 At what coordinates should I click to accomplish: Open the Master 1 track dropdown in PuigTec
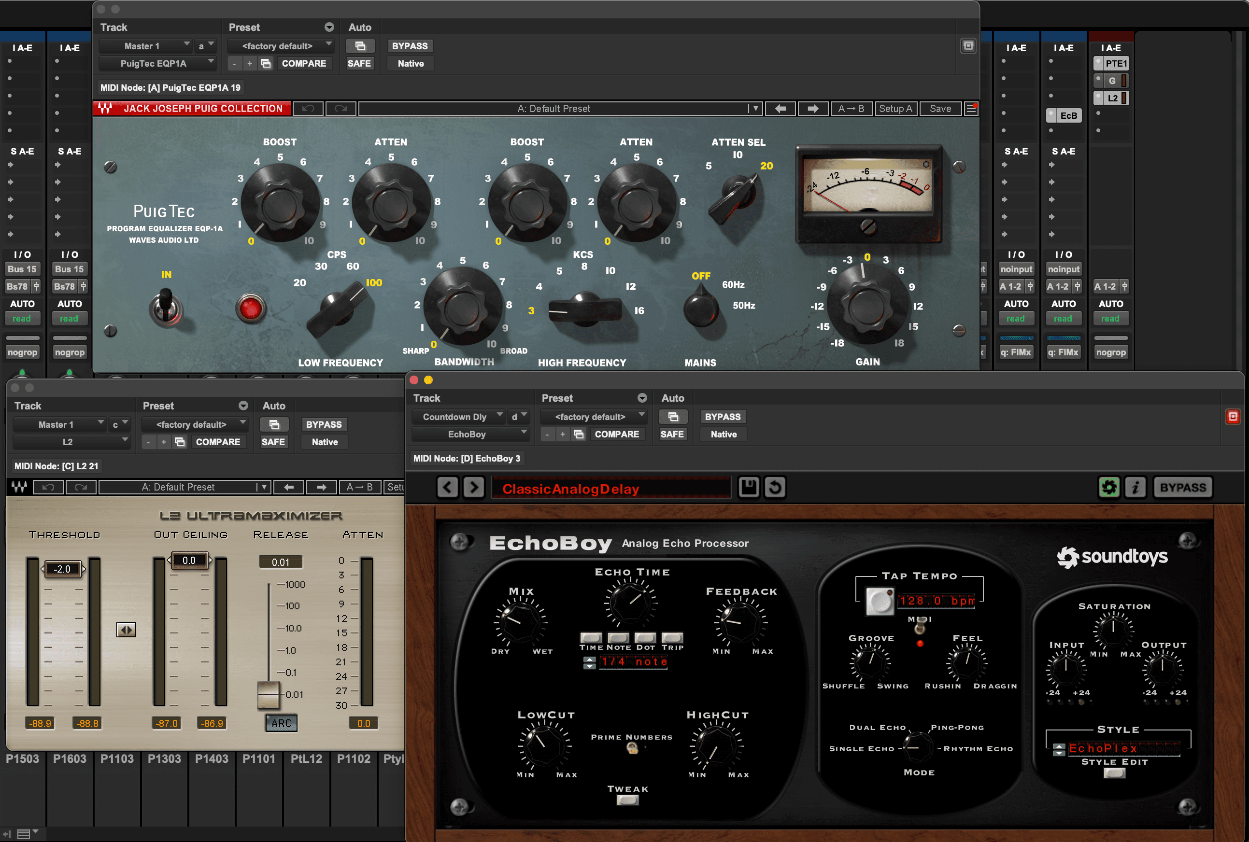pos(145,46)
